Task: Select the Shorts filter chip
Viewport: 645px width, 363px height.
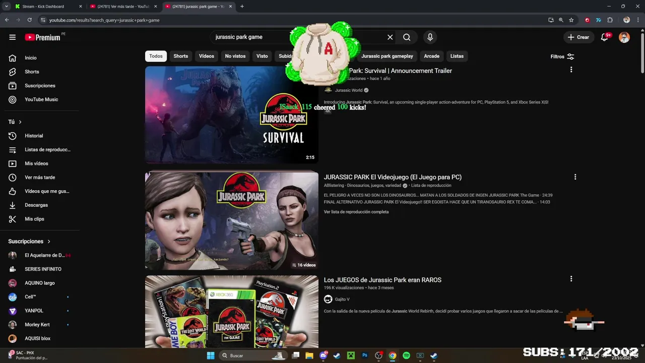Action: [x=180, y=56]
